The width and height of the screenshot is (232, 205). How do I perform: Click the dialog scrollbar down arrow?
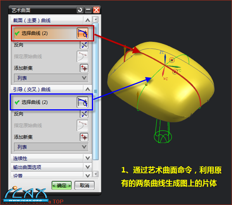click(96, 174)
